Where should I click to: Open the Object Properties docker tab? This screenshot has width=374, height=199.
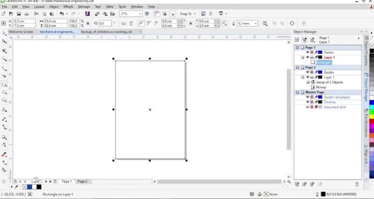pyautogui.click(x=367, y=51)
